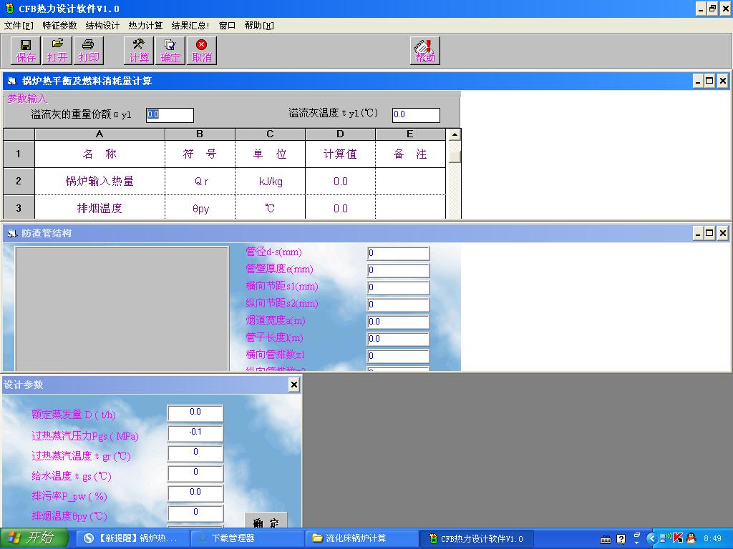This screenshot has width=733, height=549.
Task: Click the 打印 (Print) toolbar icon
Action: click(89, 50)
